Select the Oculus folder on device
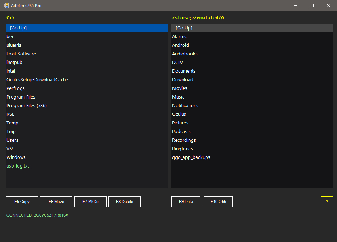This screenshot has height=242, width=337. coord(252,114)
